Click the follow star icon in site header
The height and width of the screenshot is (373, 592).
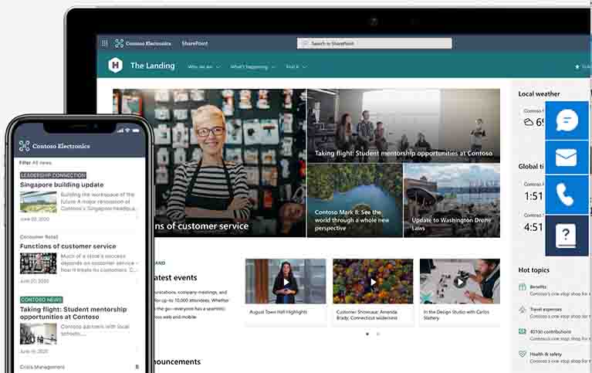click(x=577, y=66)
